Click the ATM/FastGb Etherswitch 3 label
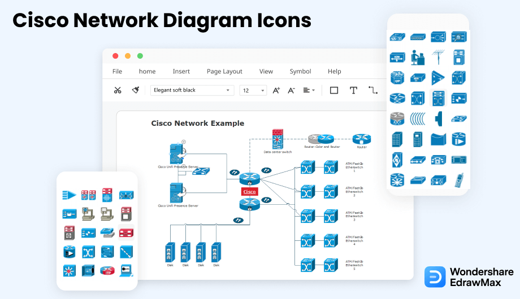 tap(354, 216)
